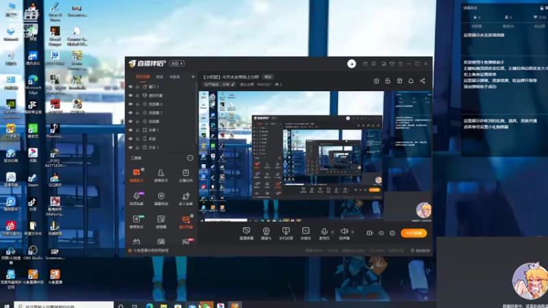Open the microphone tool with purple badge
Viewport: 548px width, 308px height.
click(136, 198)
